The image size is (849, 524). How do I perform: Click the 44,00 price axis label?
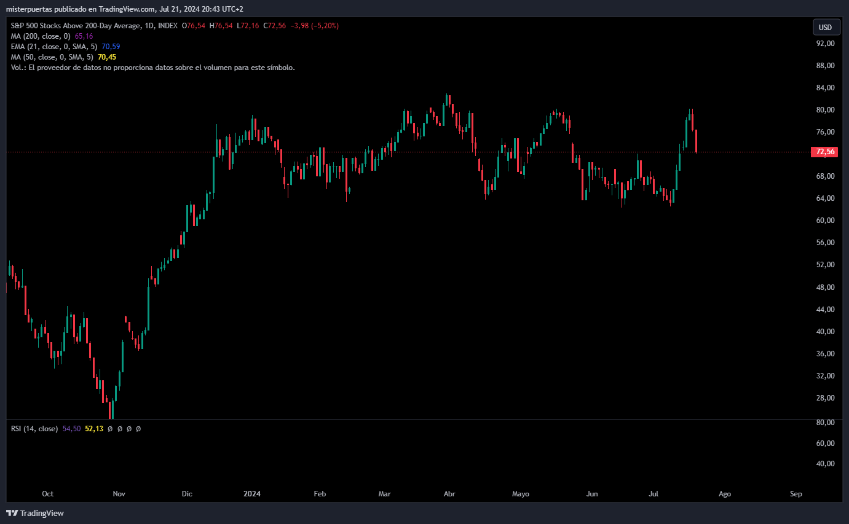pyautogui.click(x=825, y=310)
